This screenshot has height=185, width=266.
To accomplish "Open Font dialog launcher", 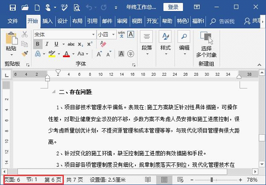I will pyautogui.click(x=133, y=65).
